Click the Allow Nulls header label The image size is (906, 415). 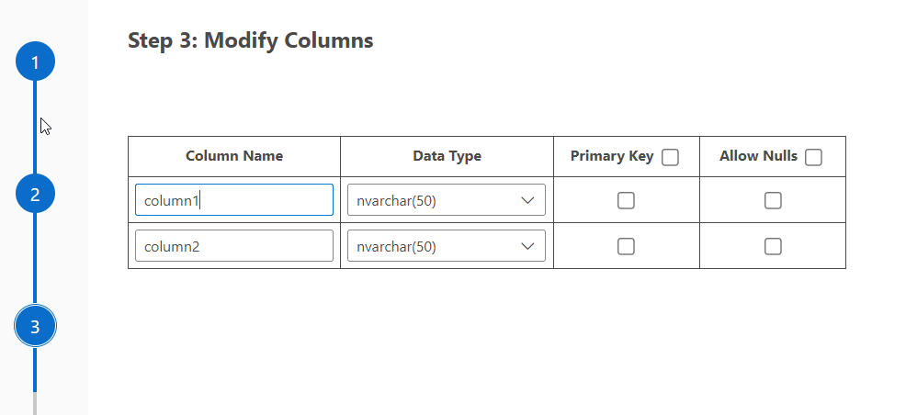point(758,156)
